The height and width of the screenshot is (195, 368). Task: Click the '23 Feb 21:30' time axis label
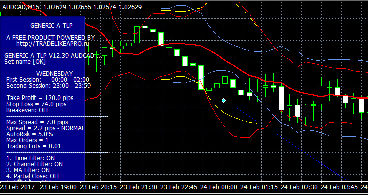coord(139,187)
